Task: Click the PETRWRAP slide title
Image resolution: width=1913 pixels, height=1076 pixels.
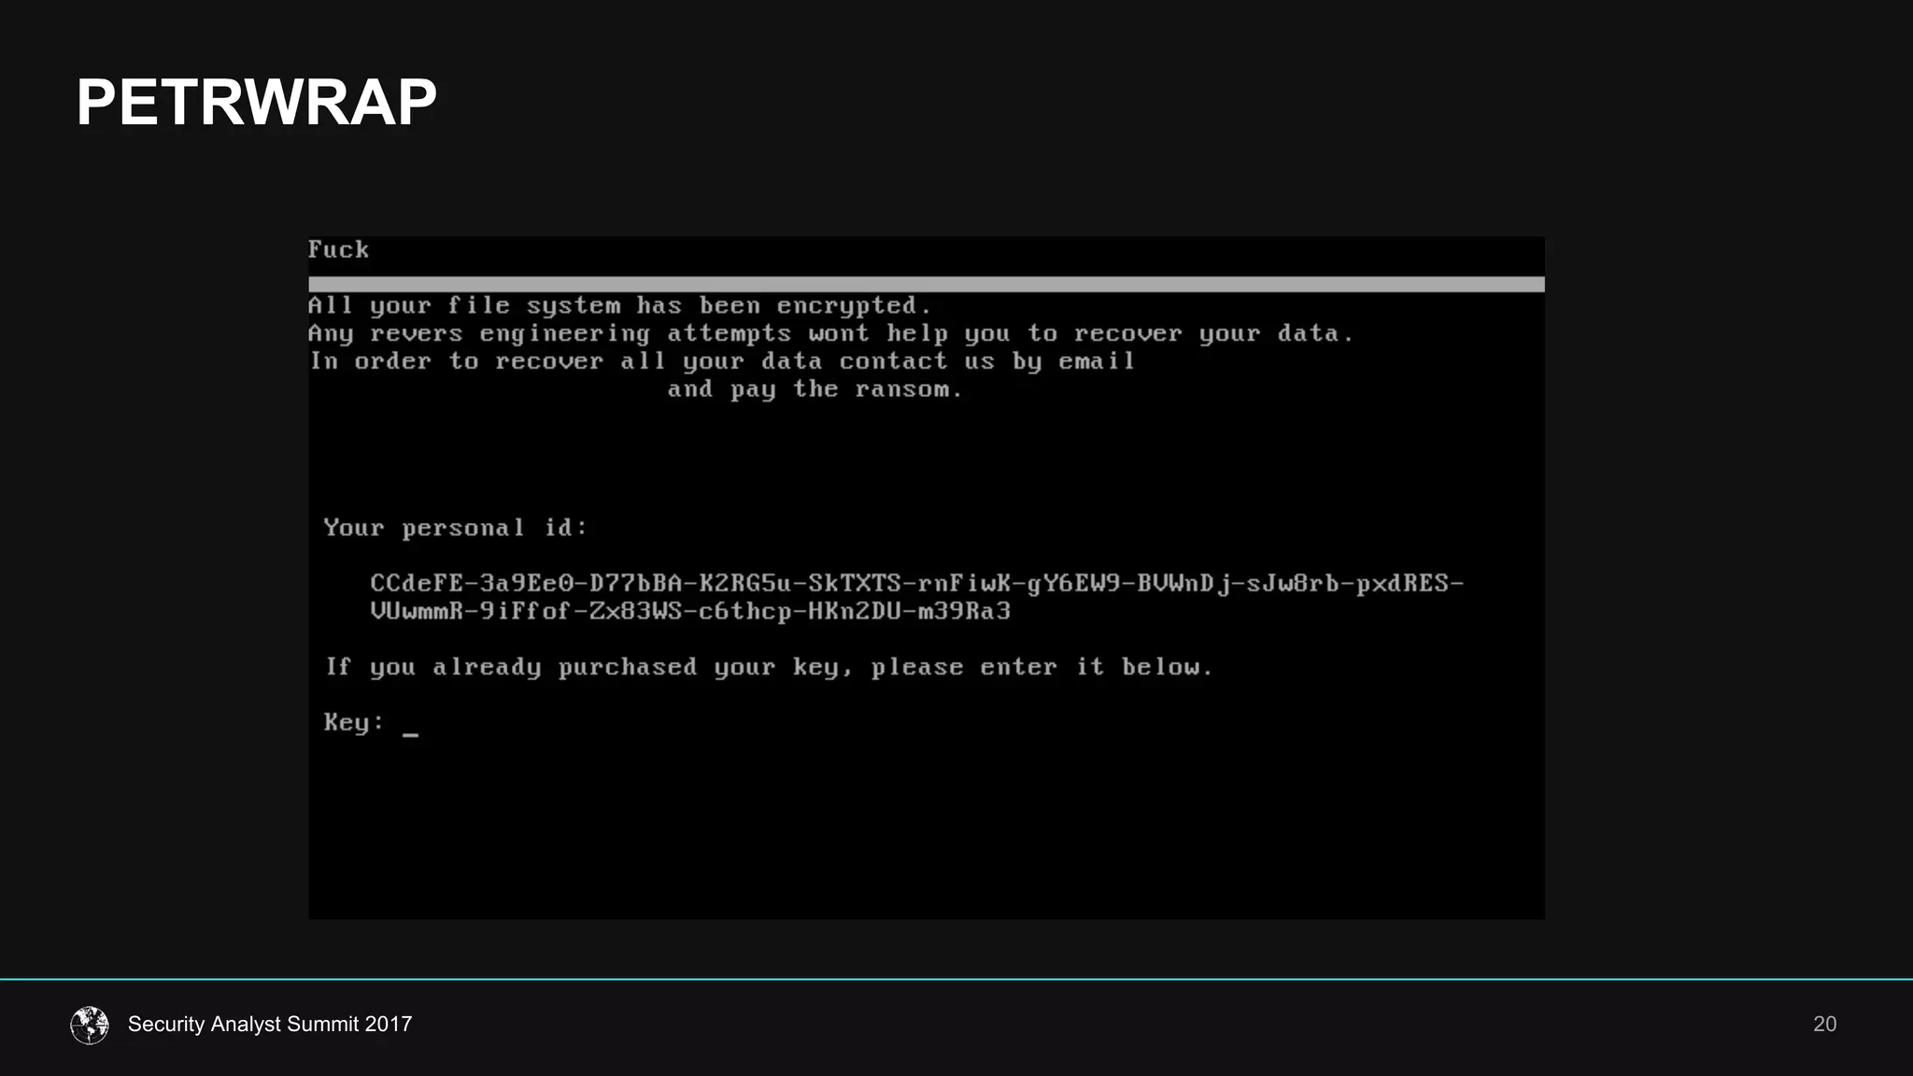Action: coord(256,102)
